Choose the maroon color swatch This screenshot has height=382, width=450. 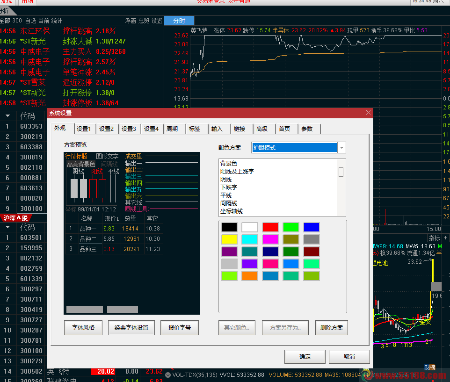[x=312, y=252]
